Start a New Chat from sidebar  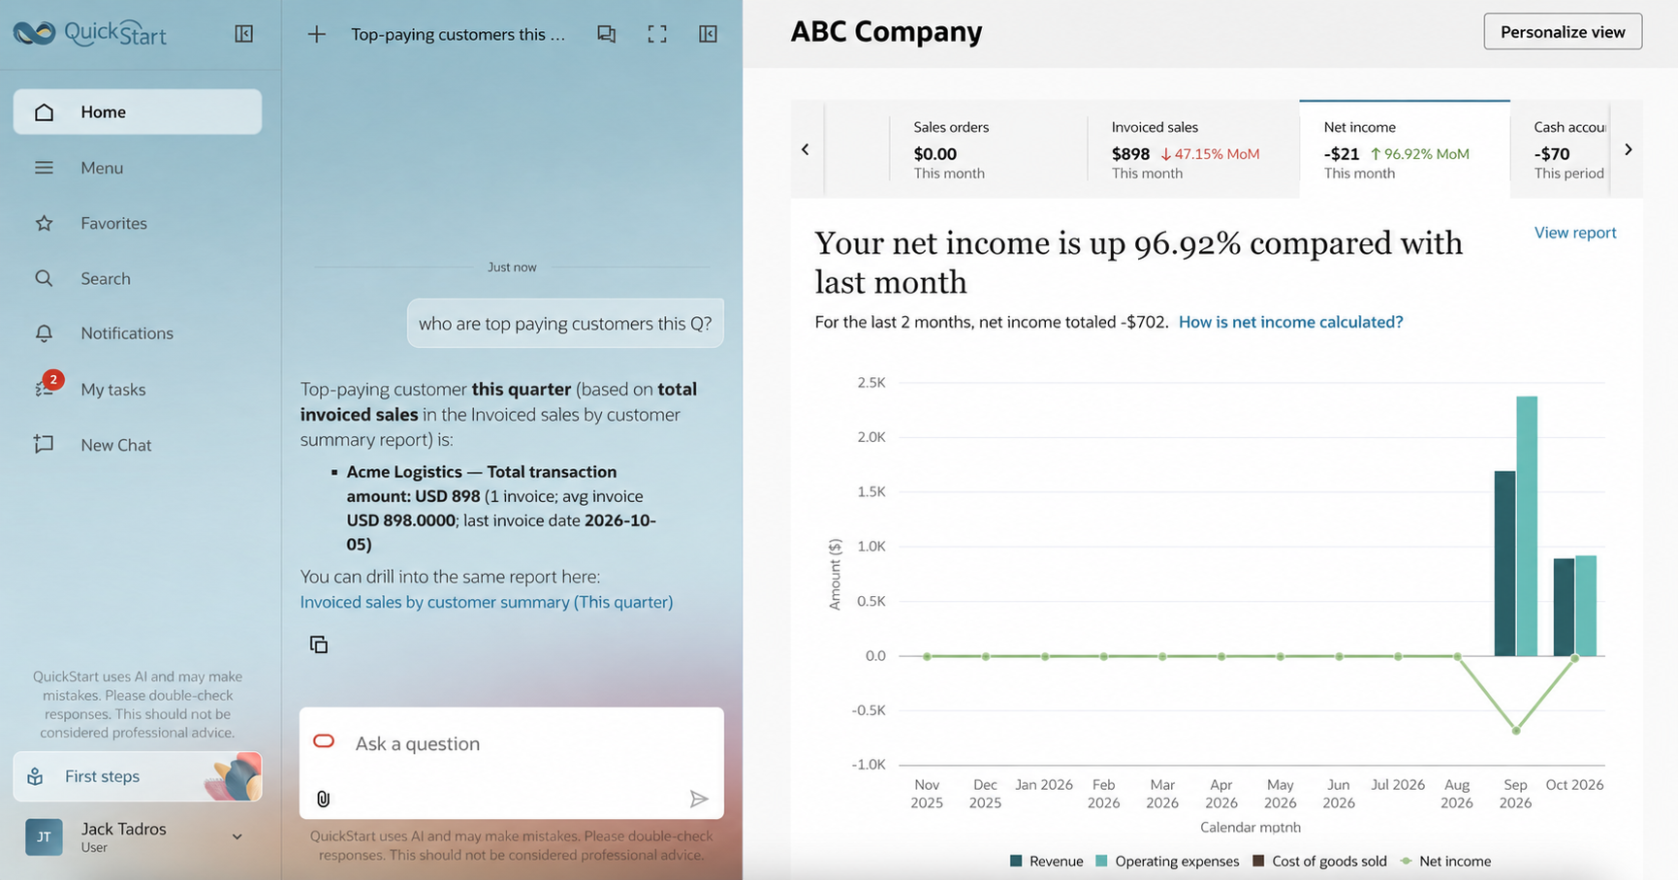click(138, 445)
